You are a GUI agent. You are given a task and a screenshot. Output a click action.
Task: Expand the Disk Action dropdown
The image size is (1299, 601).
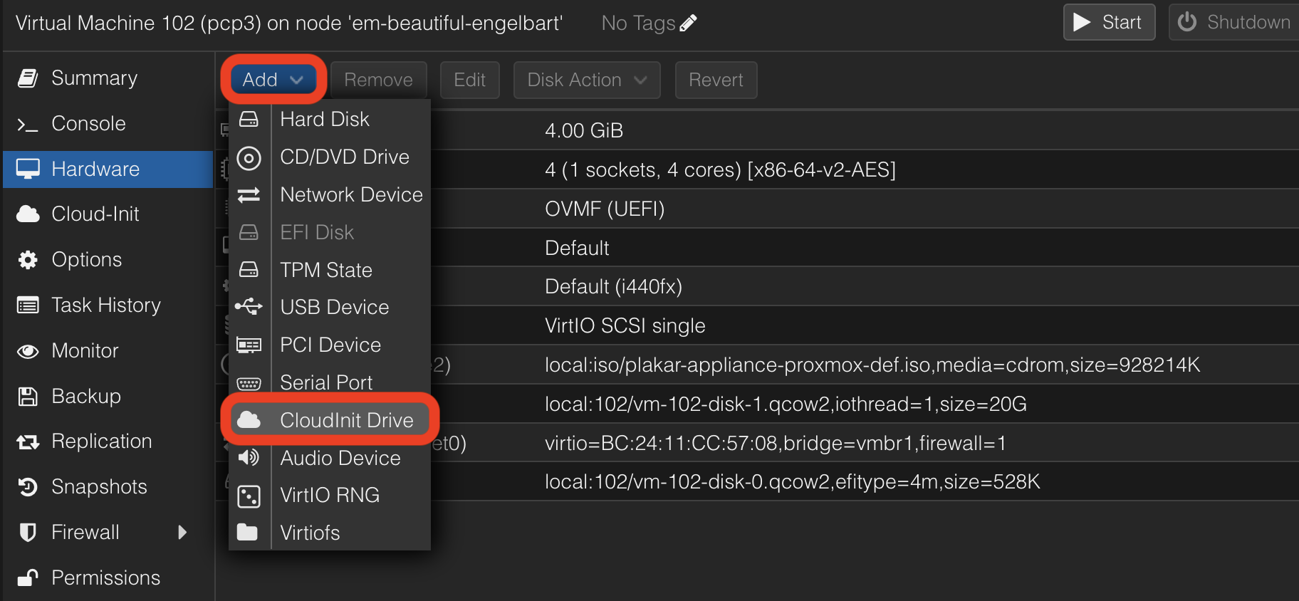click(x=587, y=80)
